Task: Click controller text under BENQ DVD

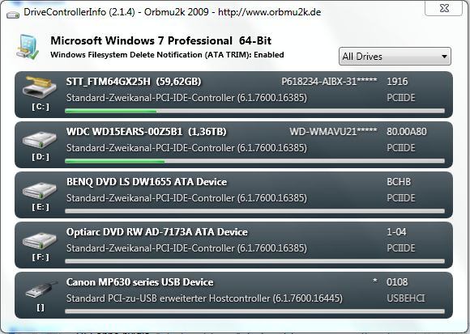Action: click(186, 198)
